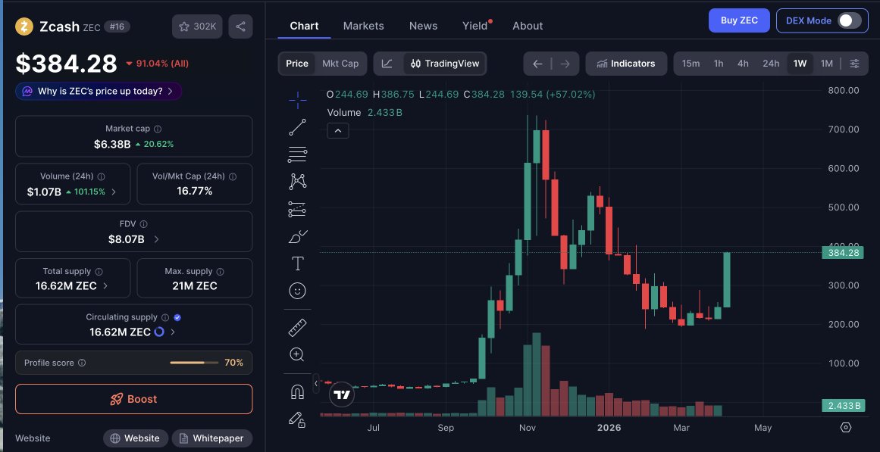This screenshot has width=880, height=452.
Task: Switch chart to Mkt Cap view
Action: [340, 64]
